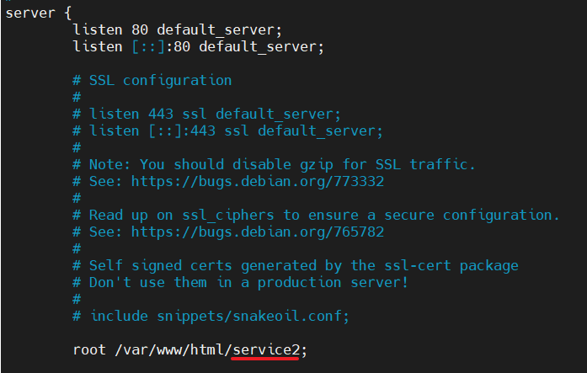The height and width of the screenshot is (373, 587).
Task: Click commented 'listen [::]:443 ssl' line
Action: [227, 131]
